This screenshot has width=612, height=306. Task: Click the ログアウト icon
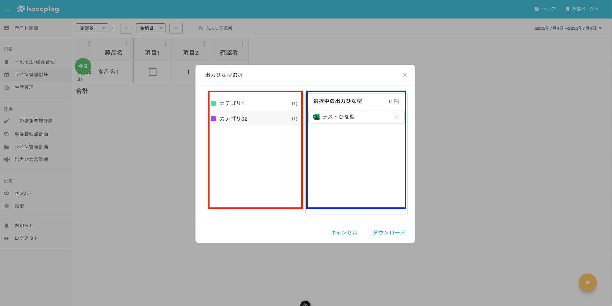(x=7, y=238)
